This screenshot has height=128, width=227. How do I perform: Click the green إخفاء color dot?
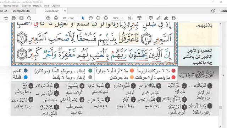(90, 71)
